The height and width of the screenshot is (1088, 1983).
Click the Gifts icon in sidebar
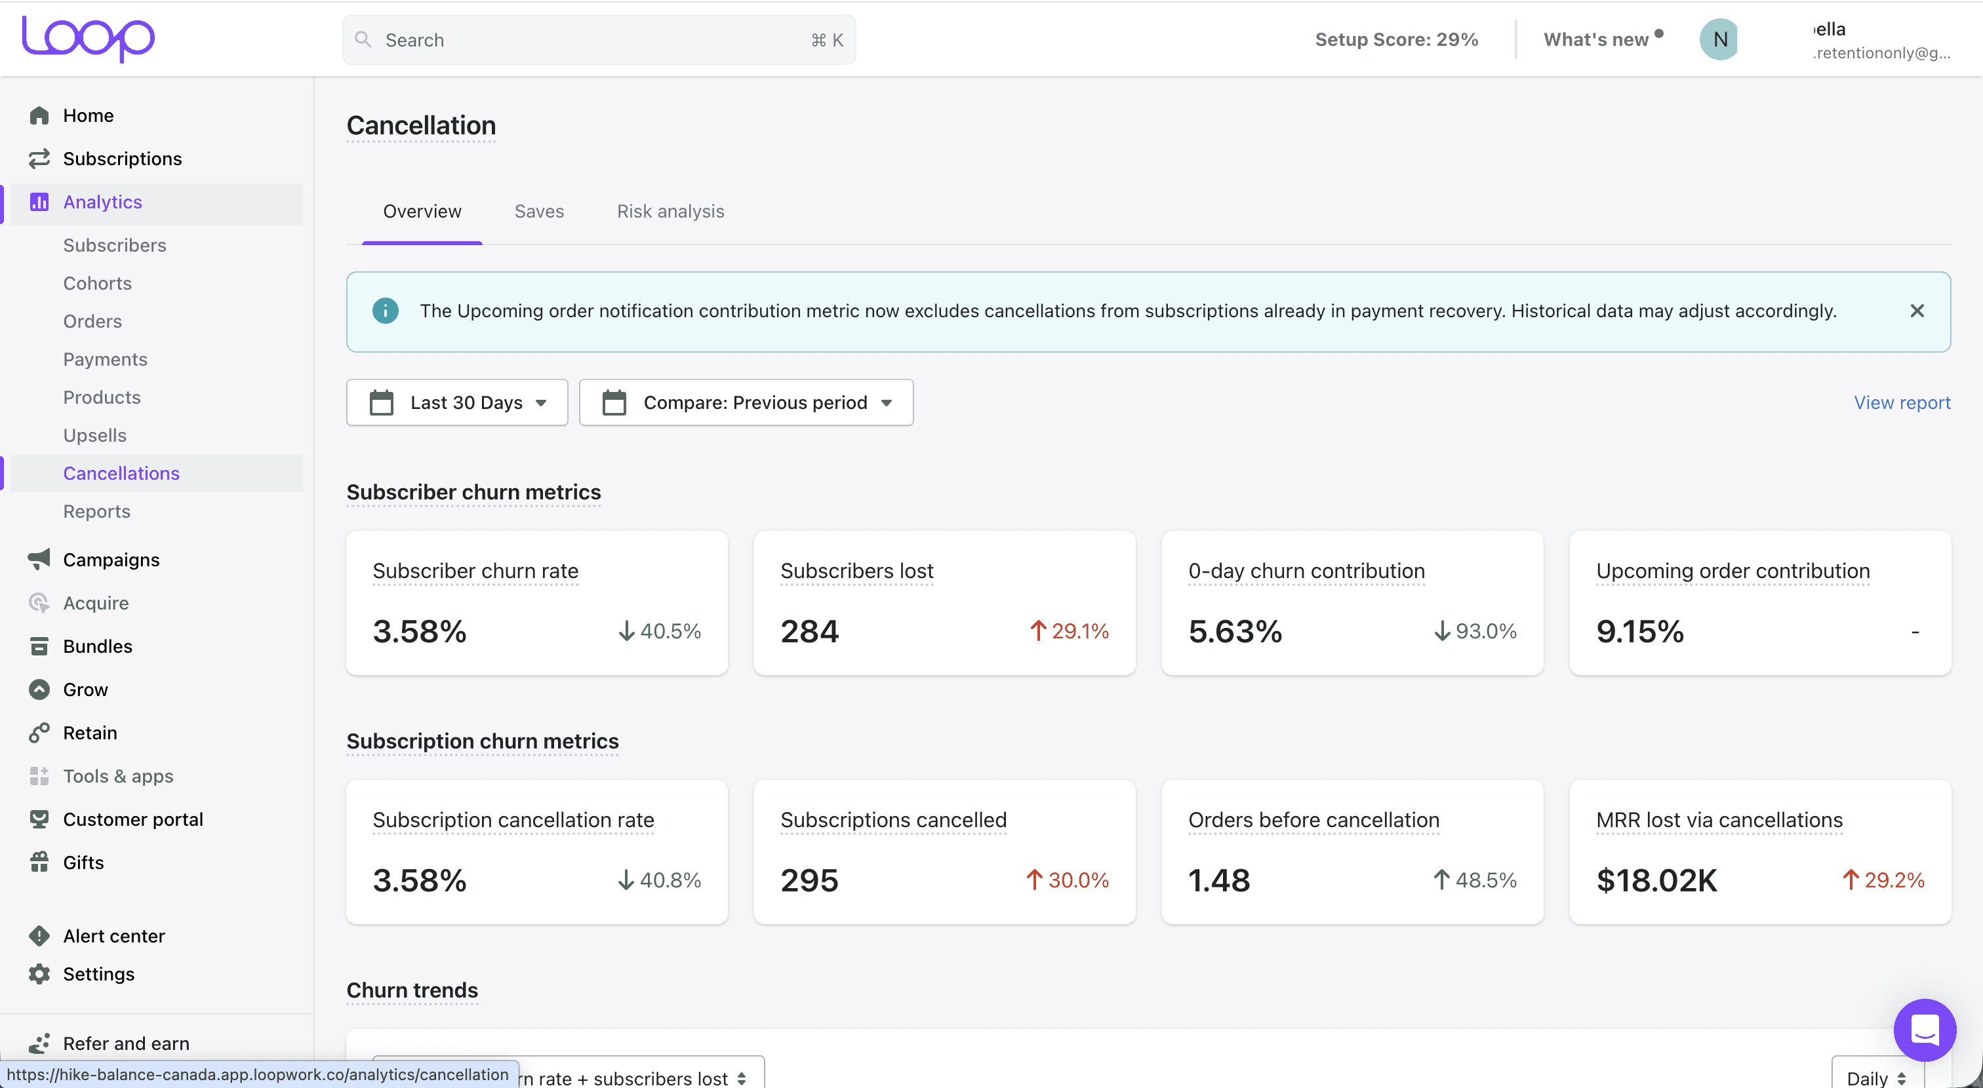pyautogui.click(x=39, y=863)
